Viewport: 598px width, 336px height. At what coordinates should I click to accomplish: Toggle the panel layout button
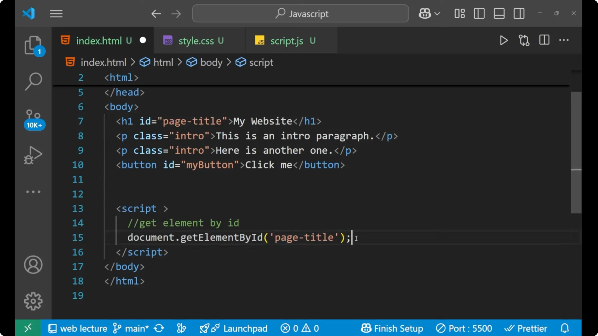[x=499, y=13]
